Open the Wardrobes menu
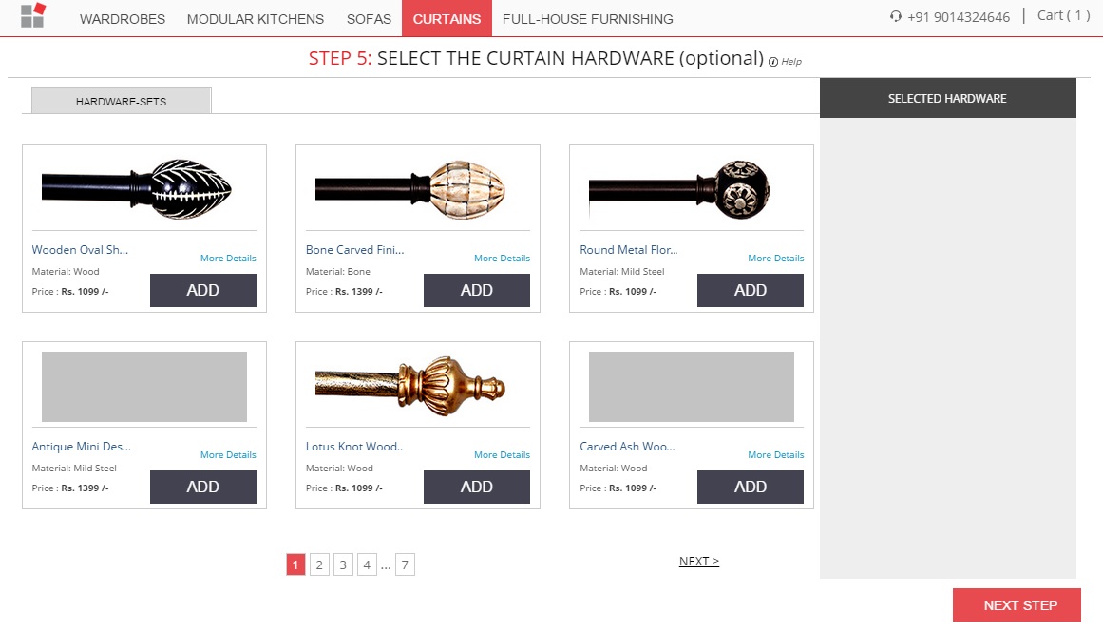The height and width of the screenshot is (632, 1103). click(123, 19)
